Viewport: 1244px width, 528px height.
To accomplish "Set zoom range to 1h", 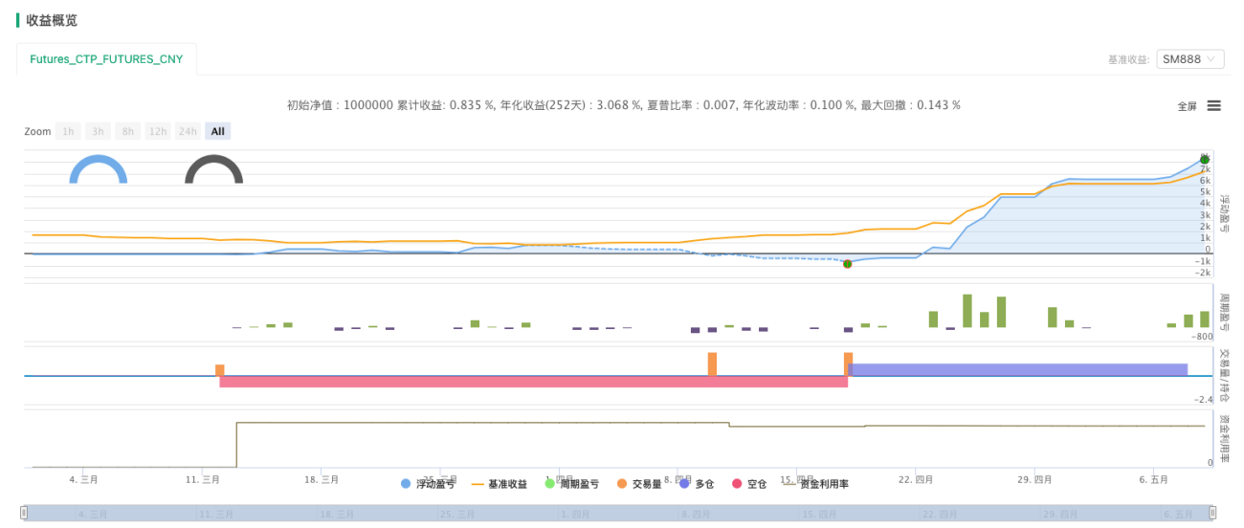I will [x=68, y=131].
